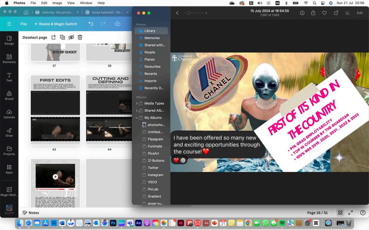The width and height of the screenshot is (369, 230).
Task: Open the Canva help question mark
Action: (x=363, y=213)
